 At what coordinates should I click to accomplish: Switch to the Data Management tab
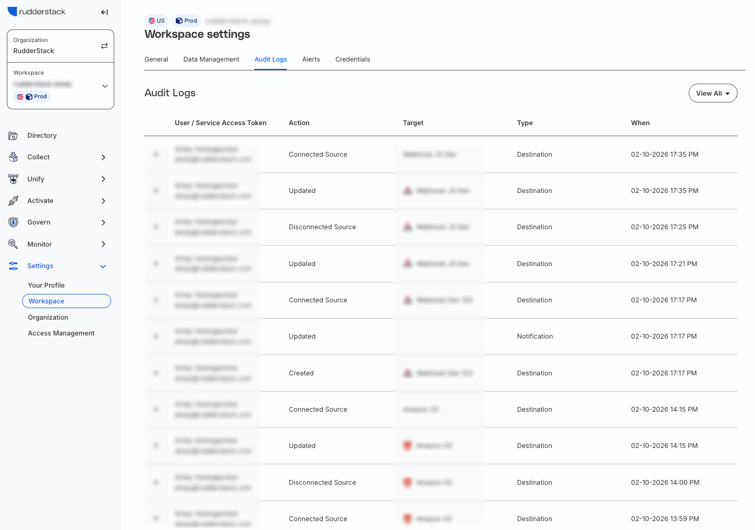pos(211,59)
